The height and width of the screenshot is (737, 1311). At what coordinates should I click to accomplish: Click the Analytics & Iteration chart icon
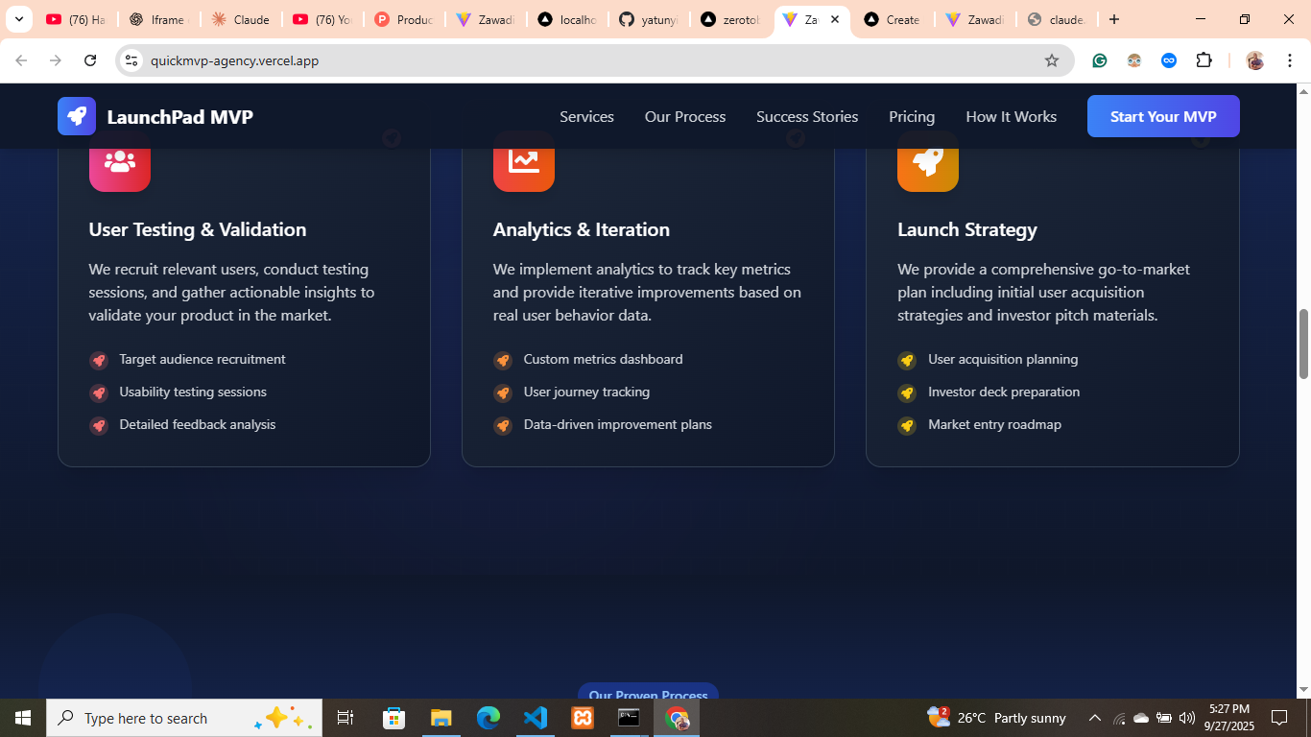coord(524,161)
